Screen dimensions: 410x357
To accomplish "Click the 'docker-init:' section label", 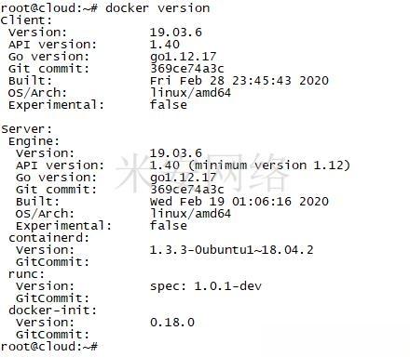I will (53, 311).
